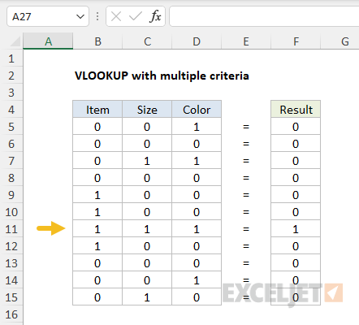This screenshot has width=359, height=325.
Task: Select row 3 header
Action: (11, 93)
